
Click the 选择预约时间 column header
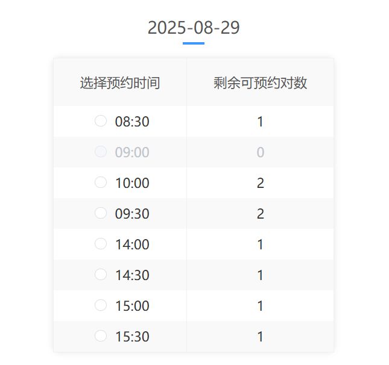pos(120,83)
